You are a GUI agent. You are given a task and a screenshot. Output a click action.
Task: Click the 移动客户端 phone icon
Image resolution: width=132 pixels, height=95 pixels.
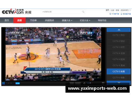[121, 14]
